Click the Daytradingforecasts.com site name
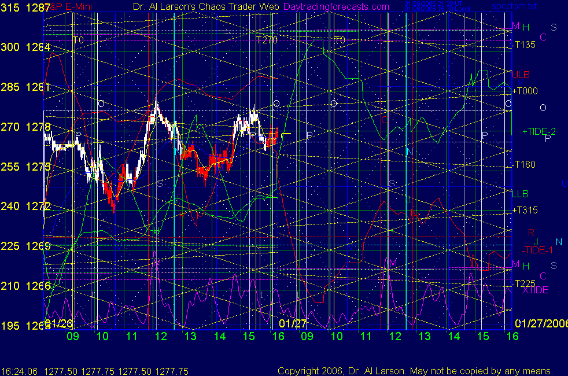The width and height of the screenshot is (568, 376). pos(336,6)
